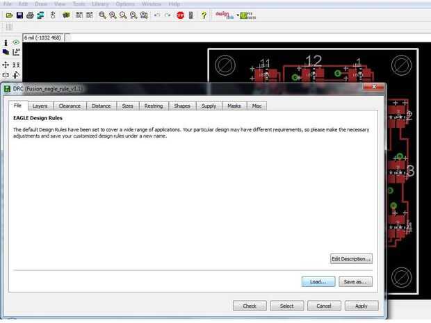Switch to the Layers tab
The image size is (431, 323).
[x=40, y=106]
